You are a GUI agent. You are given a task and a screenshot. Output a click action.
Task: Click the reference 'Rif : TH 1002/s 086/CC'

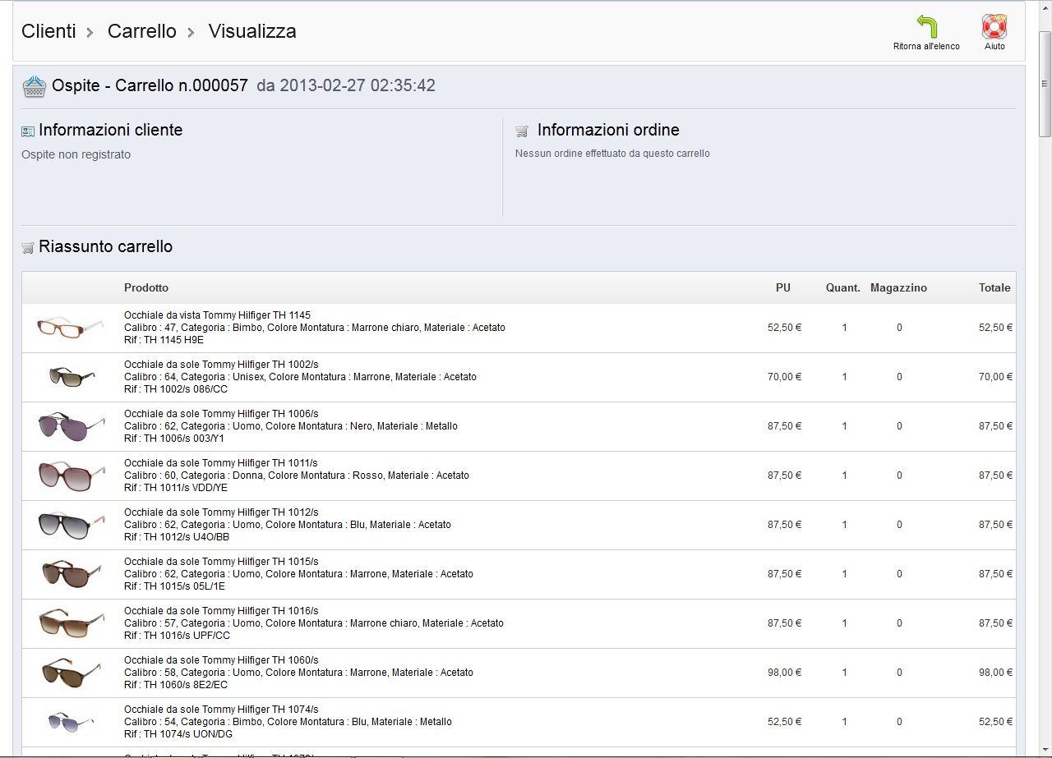pos(176,389)
